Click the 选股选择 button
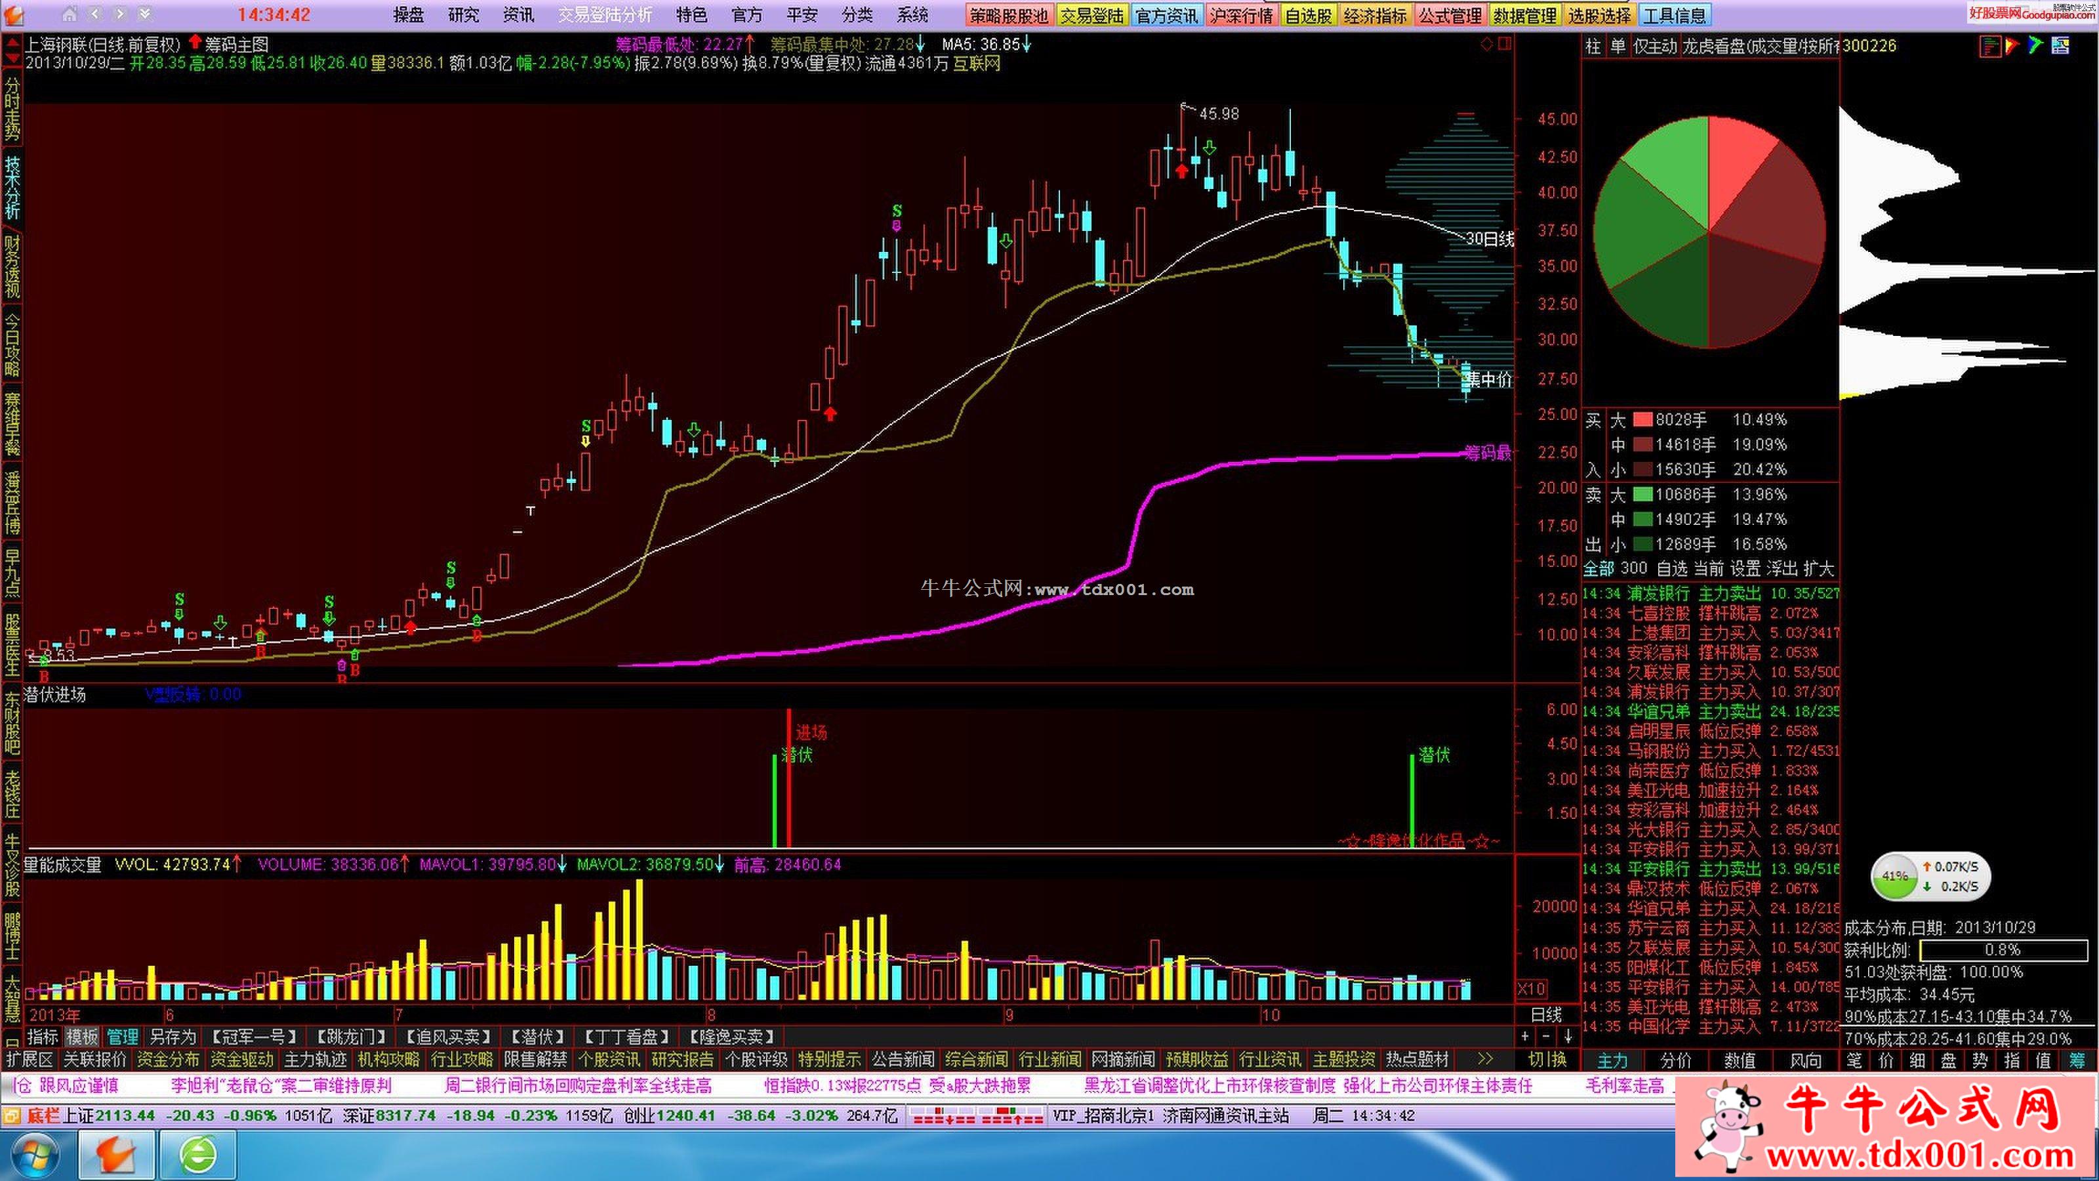 (x=1600, y=16)
